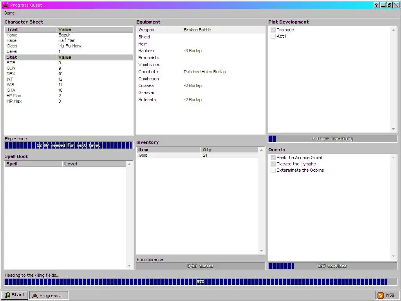Click the CON stat row

pos(69,68)
